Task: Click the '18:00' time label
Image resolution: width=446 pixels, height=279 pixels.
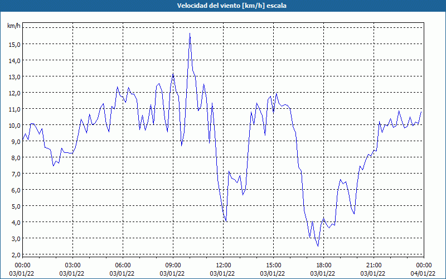Action: point(323,266)
